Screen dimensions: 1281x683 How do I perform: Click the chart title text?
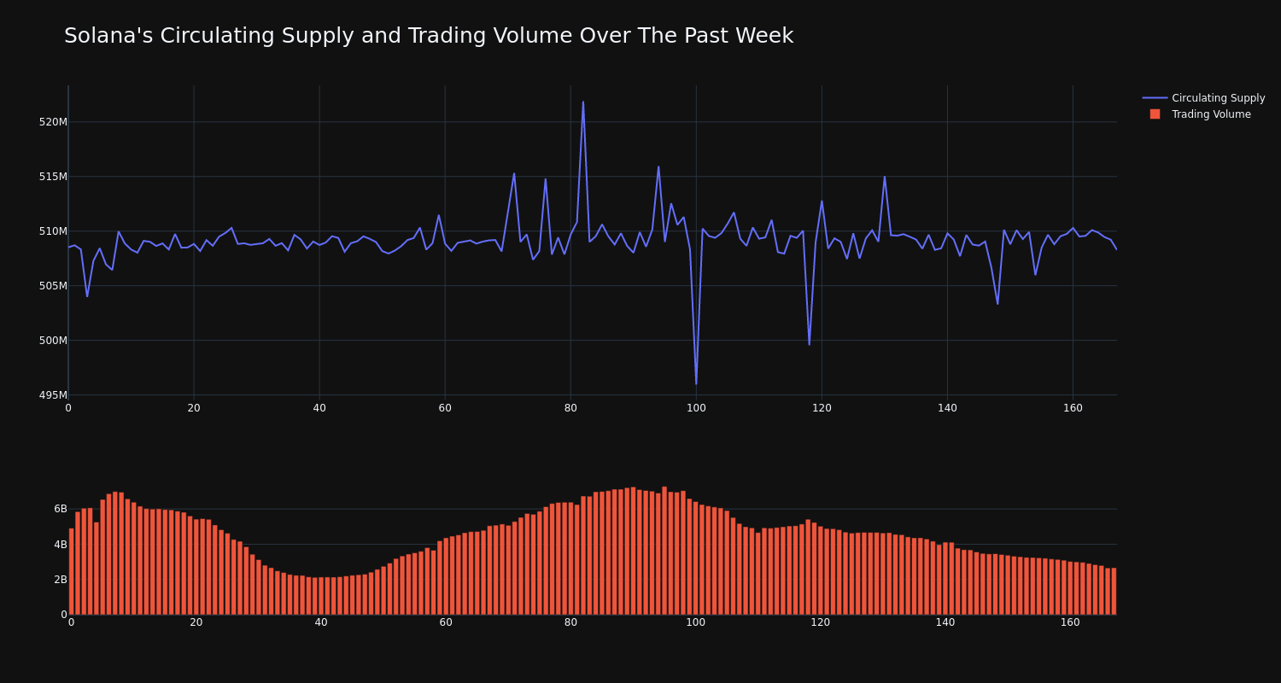429,36
